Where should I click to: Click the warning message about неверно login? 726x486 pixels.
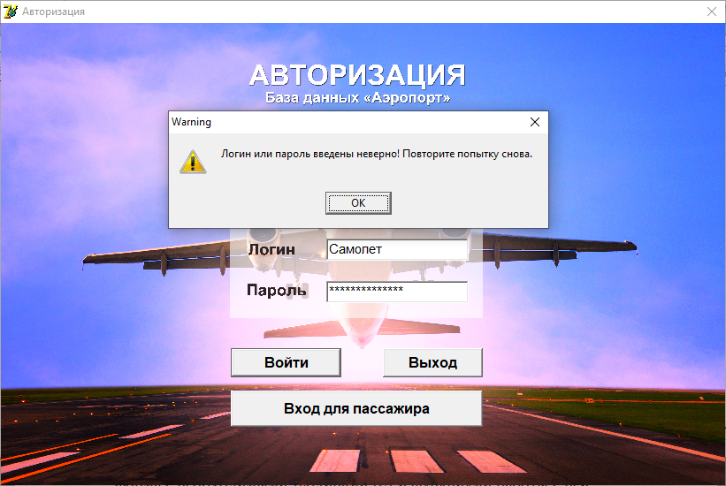377,154
